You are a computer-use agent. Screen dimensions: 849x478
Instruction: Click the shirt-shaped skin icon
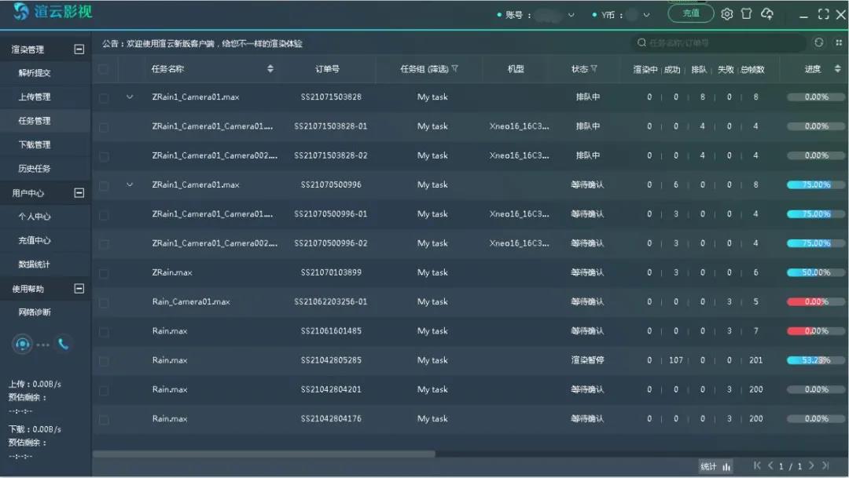click(747, 14)
